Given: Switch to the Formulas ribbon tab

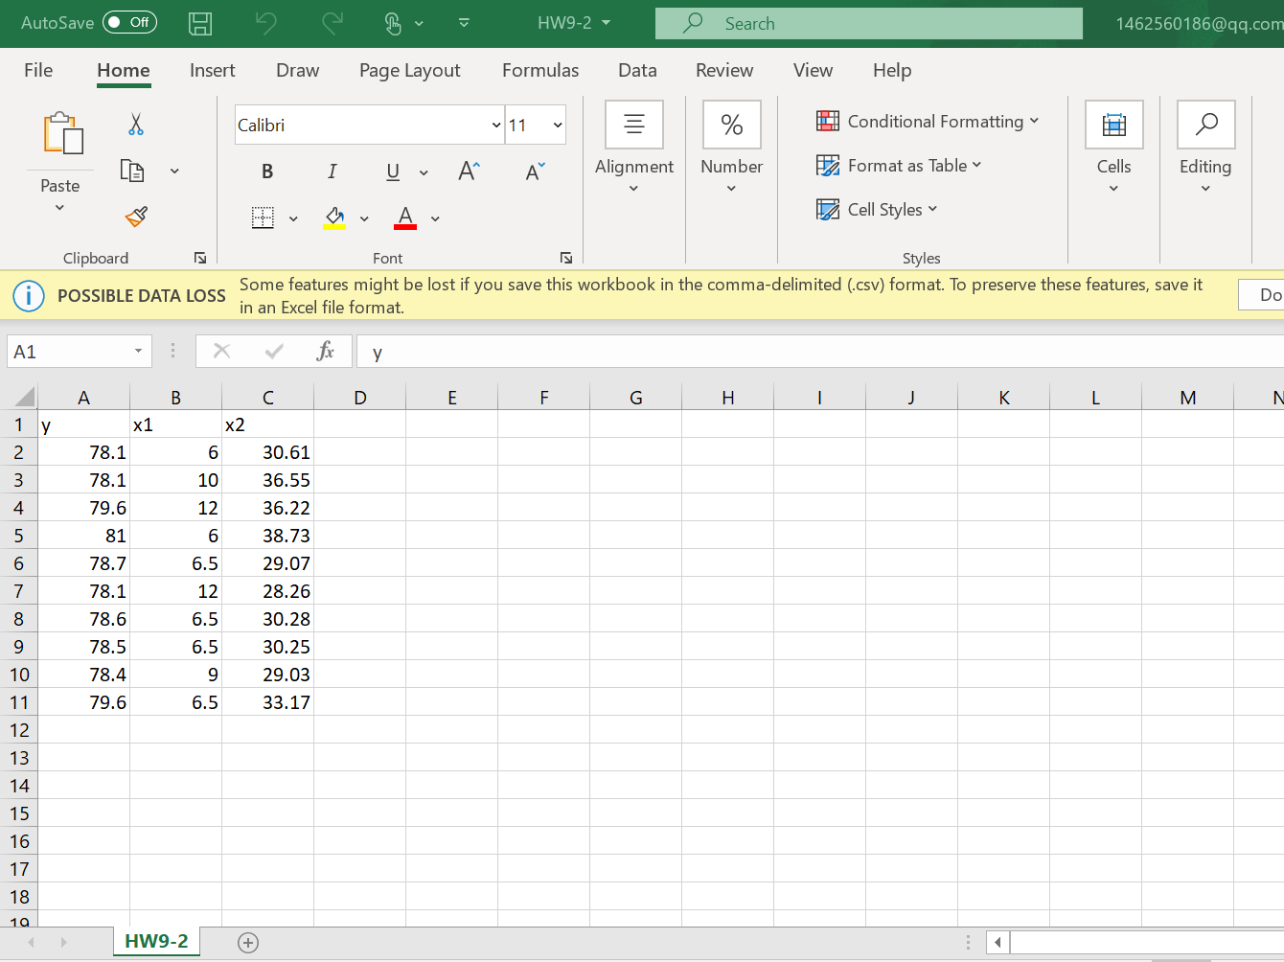Looking at the screenshot, I should pos(540,70).
